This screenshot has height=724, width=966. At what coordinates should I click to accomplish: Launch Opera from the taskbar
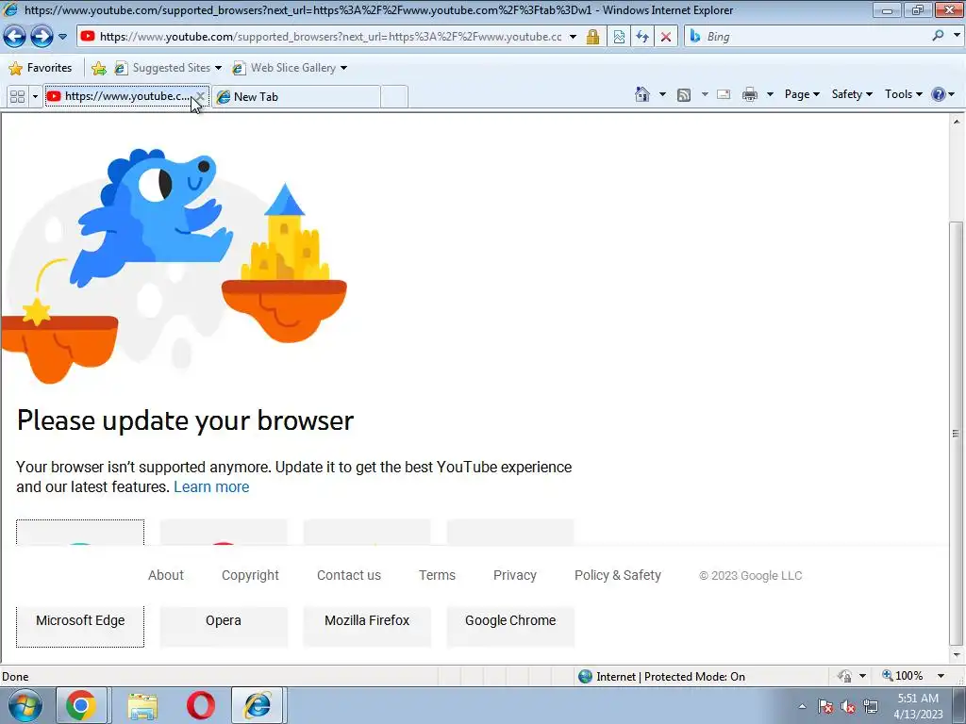(201, 705)
